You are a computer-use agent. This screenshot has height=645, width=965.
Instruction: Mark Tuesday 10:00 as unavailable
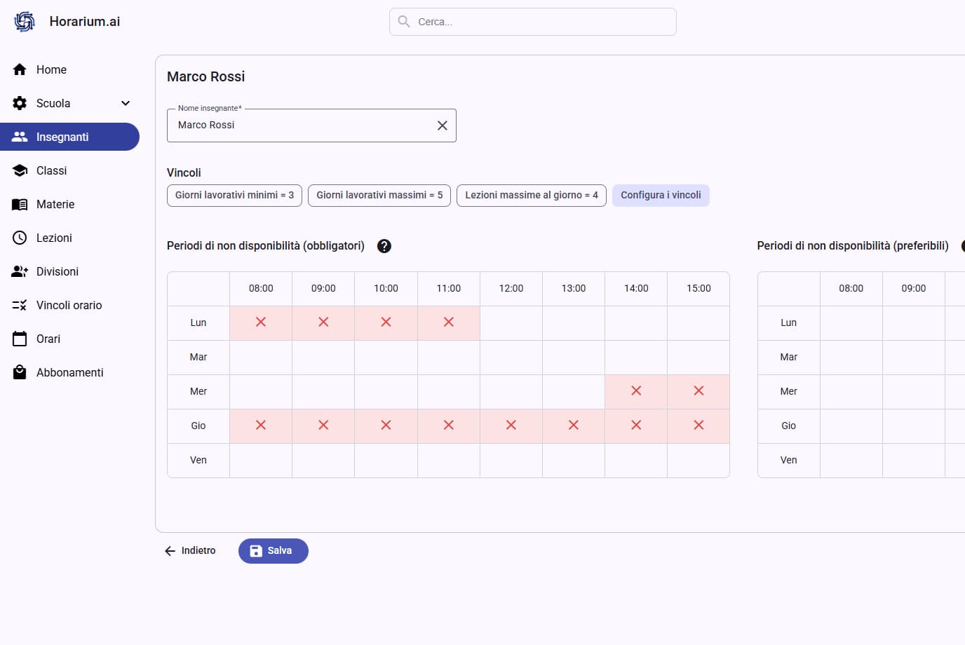pos(386,357)
